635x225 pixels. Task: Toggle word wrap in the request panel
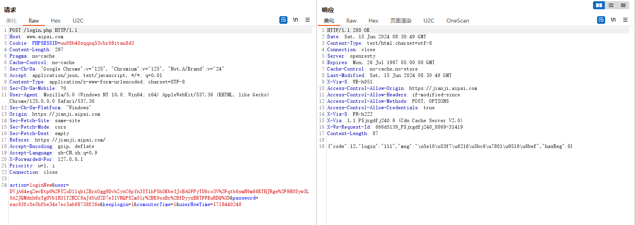point(283,20)
